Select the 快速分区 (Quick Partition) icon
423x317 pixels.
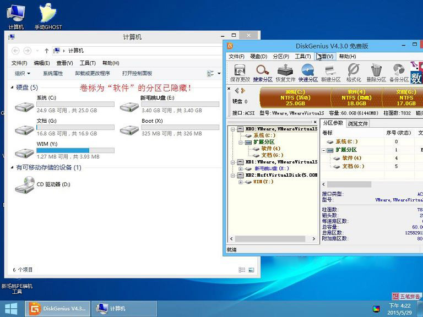308,73
